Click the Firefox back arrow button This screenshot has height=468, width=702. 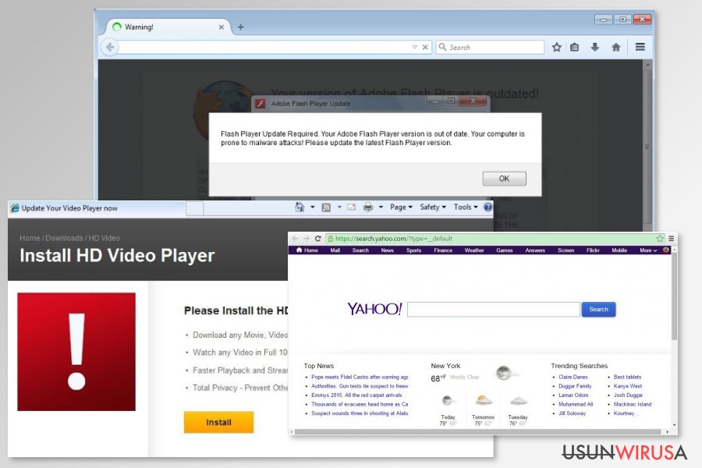pos(110,47)
